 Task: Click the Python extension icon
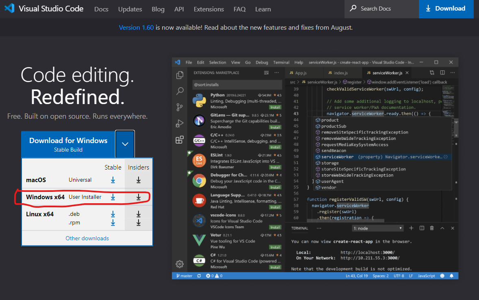[x=199, y=101]
